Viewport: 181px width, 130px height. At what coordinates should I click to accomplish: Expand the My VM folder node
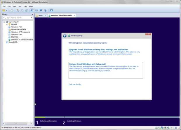point(7,24)
